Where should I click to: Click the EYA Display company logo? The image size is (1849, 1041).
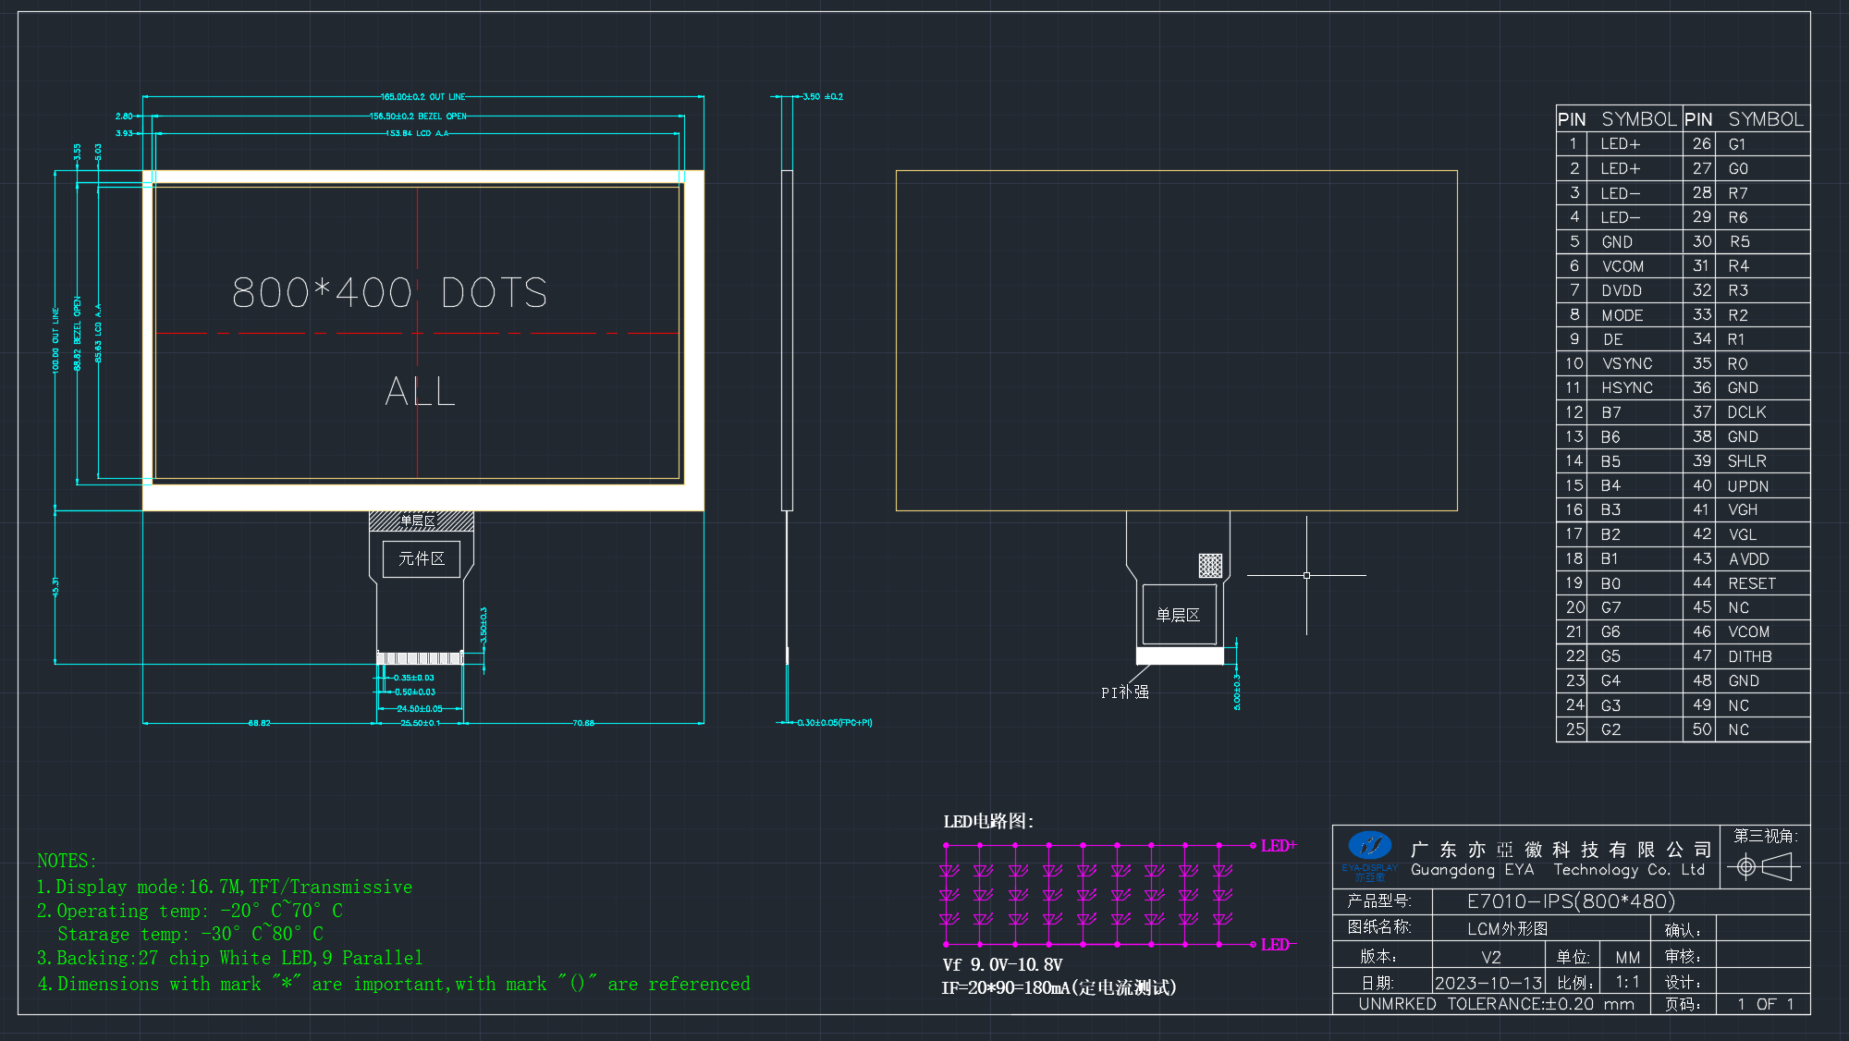click(1370, 855)
